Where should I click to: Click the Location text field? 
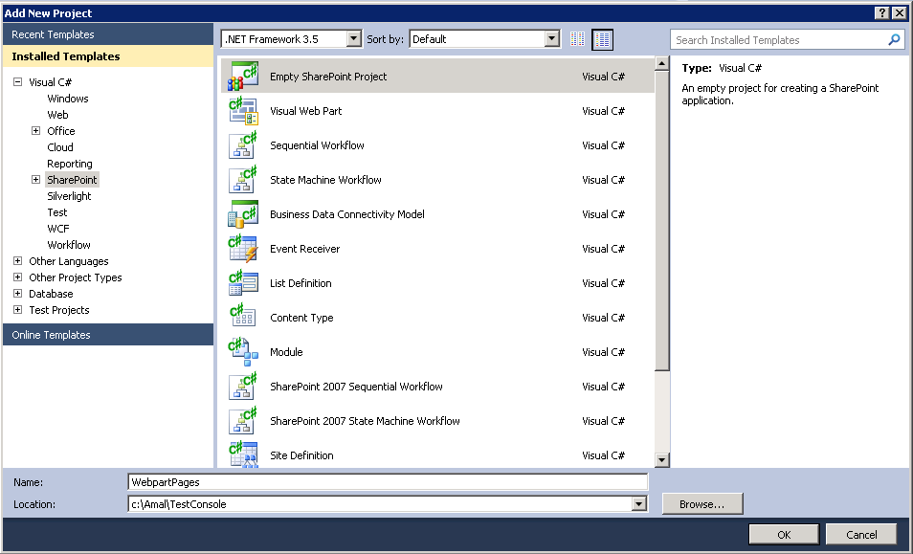(380, 504)
